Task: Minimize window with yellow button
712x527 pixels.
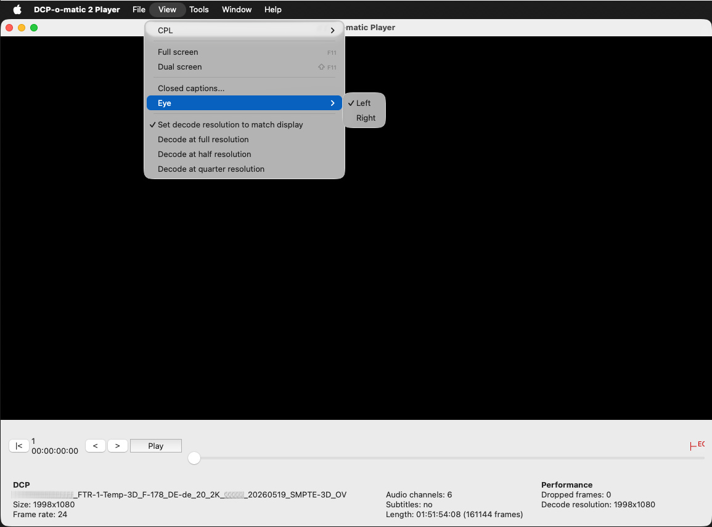Action: coord(22,28)
